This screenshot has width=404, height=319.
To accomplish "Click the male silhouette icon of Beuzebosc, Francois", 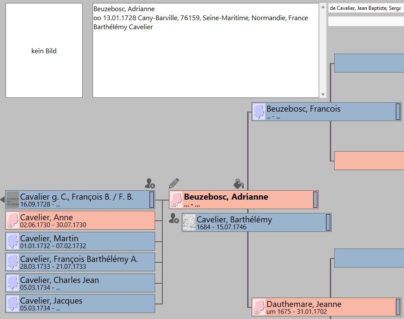I will tap(259, 112).
